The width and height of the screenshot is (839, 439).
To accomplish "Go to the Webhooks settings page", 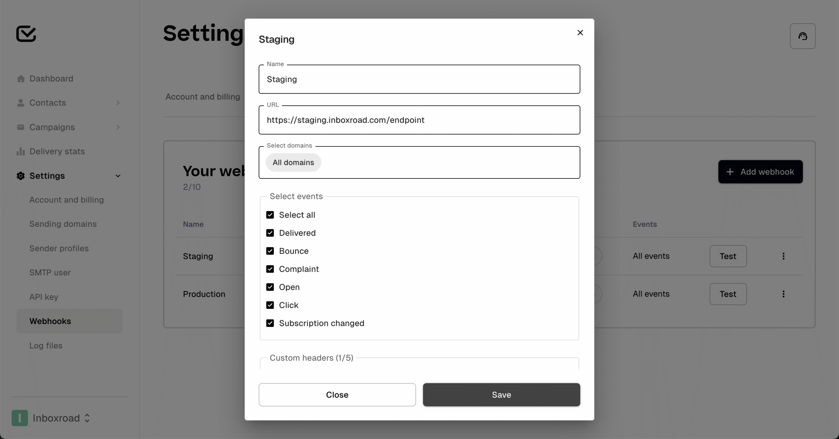I will [50, 321].
